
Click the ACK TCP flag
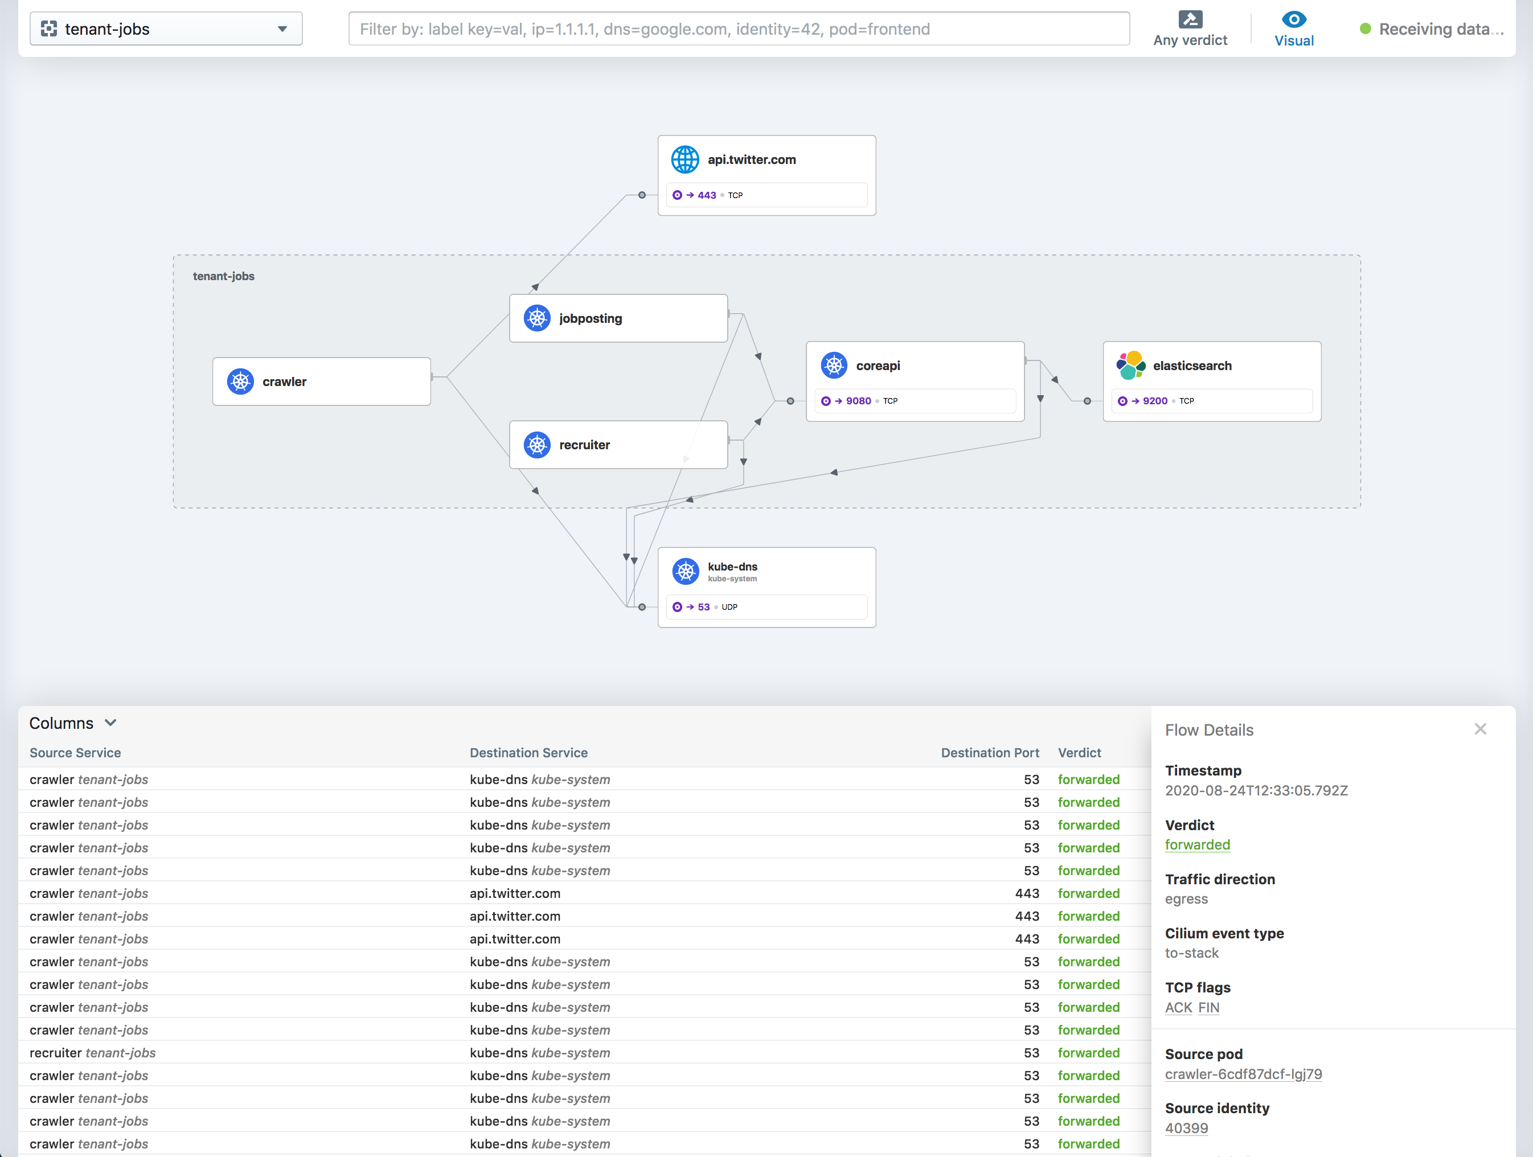coord(1178,1007)
